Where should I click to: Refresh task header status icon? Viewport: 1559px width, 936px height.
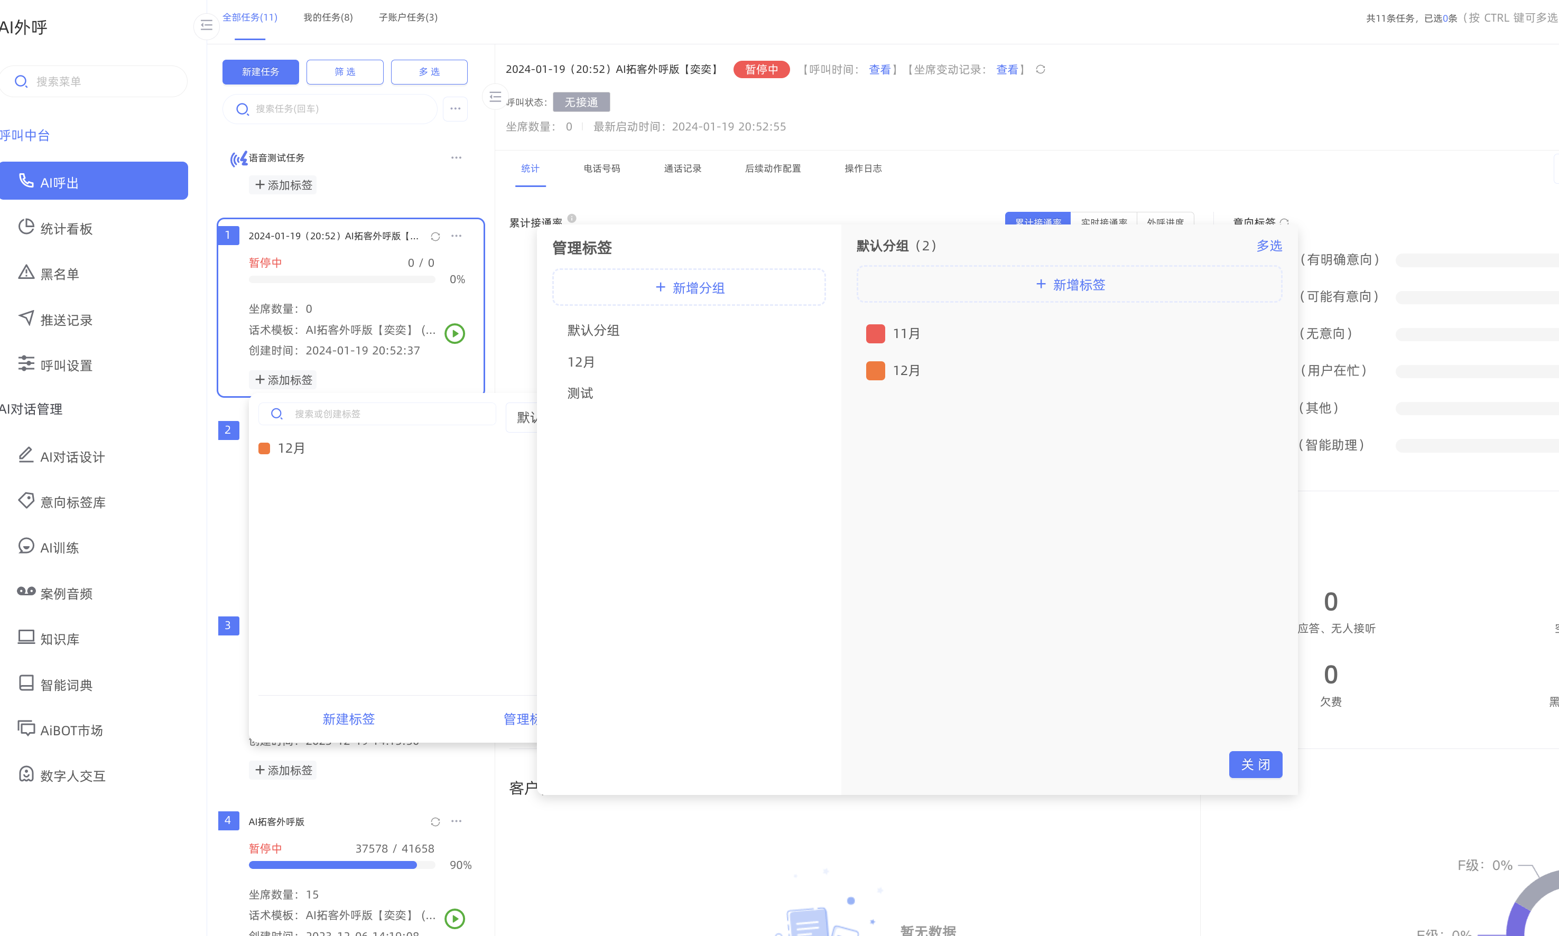coord(1041,69)
